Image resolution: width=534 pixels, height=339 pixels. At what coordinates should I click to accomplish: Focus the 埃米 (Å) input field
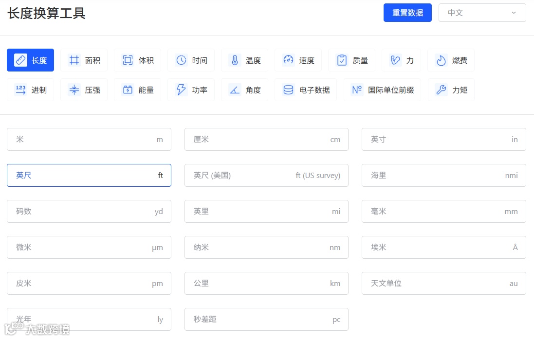(x=444, y=247)
